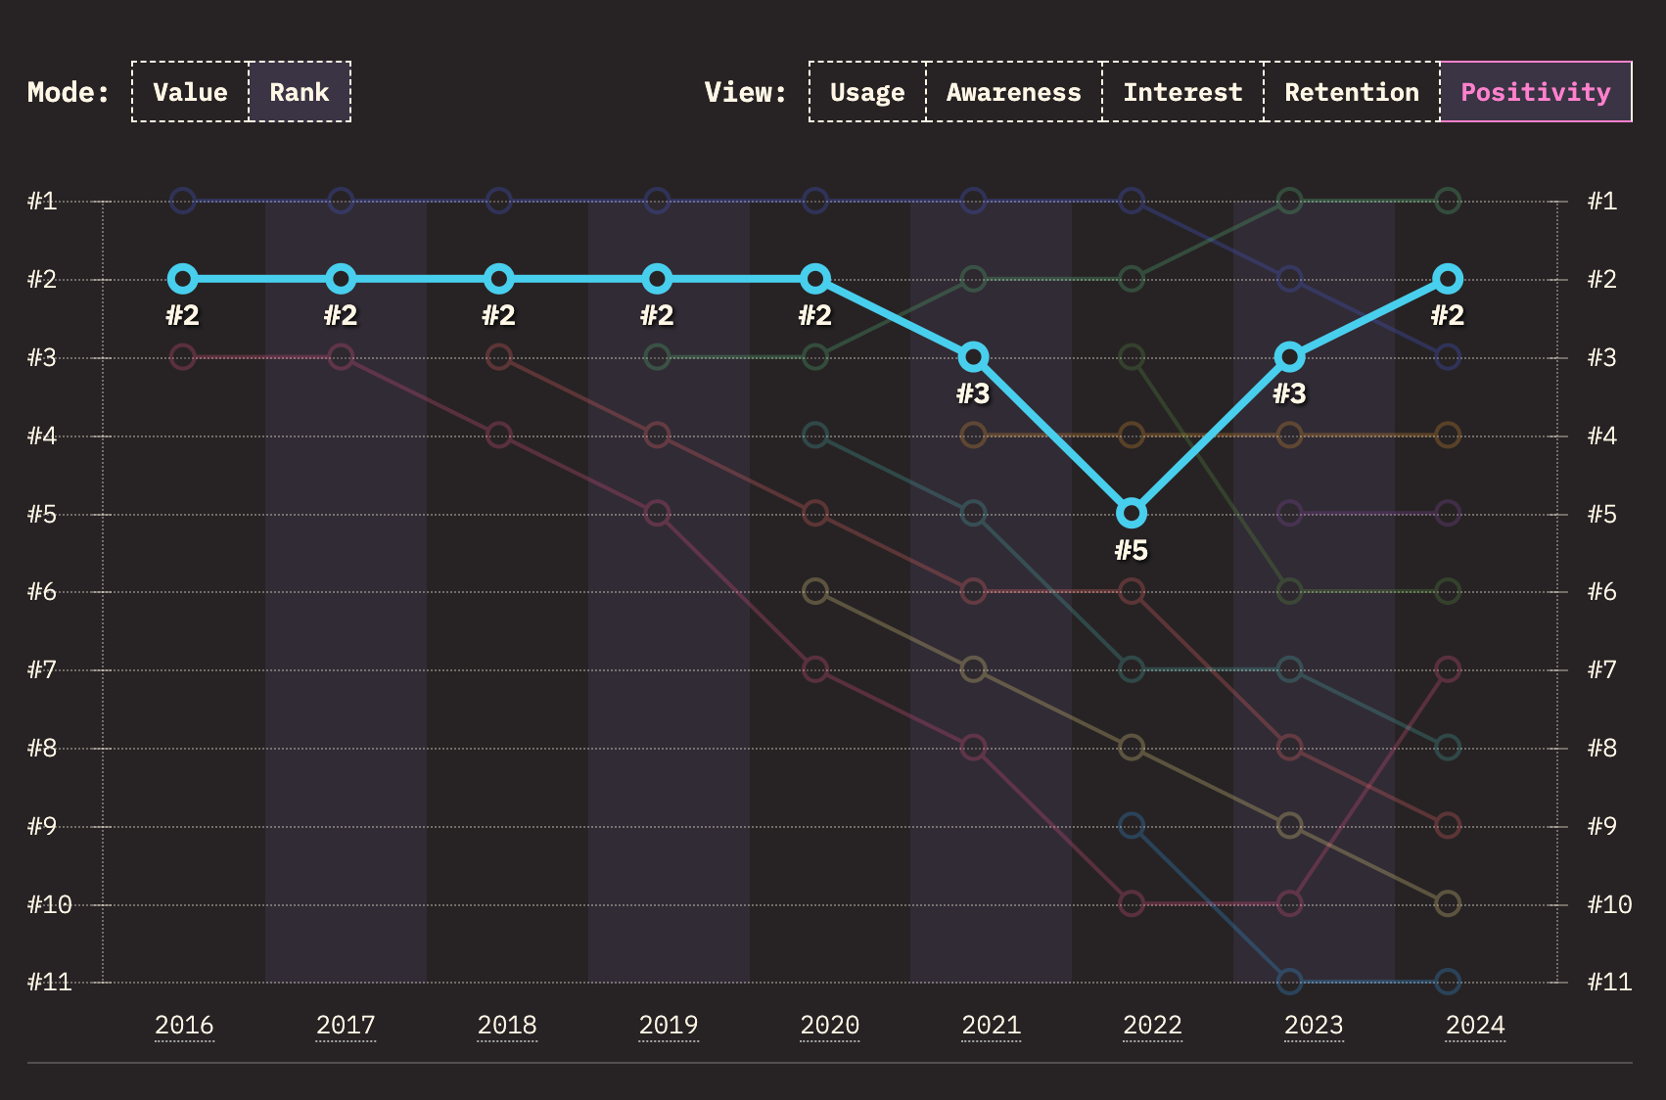The image size is (1666, 1100).
Task: Click the 2016 year label
Action: (x=184, y=1025)
